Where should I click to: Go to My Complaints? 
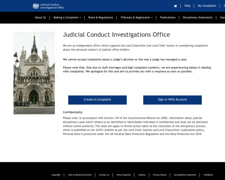(x=207, y=6)
